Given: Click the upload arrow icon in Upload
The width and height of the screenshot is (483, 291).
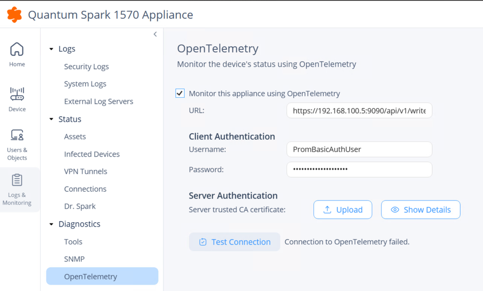Looking at the screenshot, I should point(327,210).
